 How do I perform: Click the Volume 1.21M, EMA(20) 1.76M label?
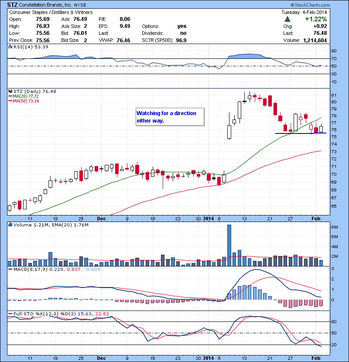tap(51, 225)
